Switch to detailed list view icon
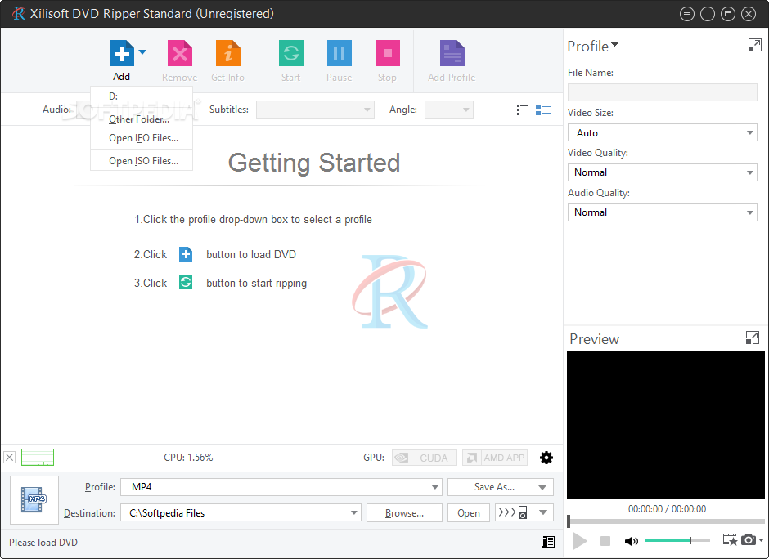 coord(543,110)
